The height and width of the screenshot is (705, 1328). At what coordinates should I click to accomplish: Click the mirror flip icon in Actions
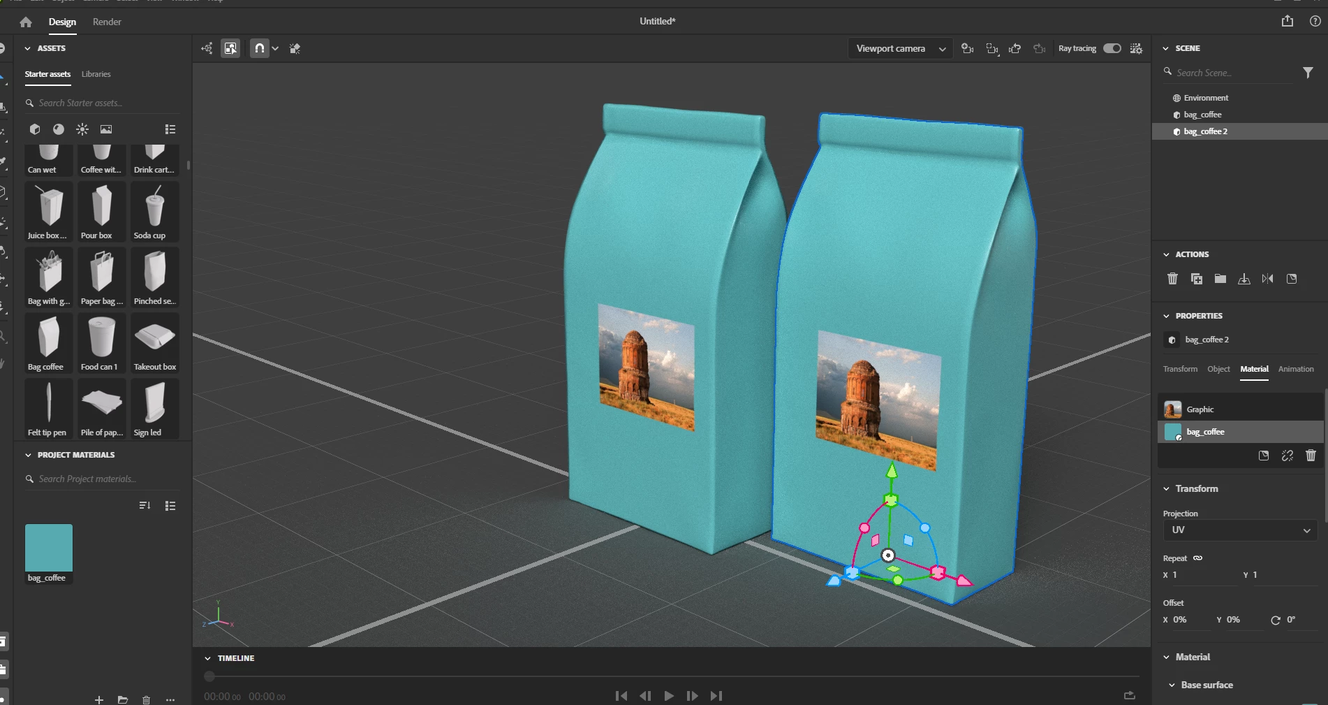coord(1268,279)
